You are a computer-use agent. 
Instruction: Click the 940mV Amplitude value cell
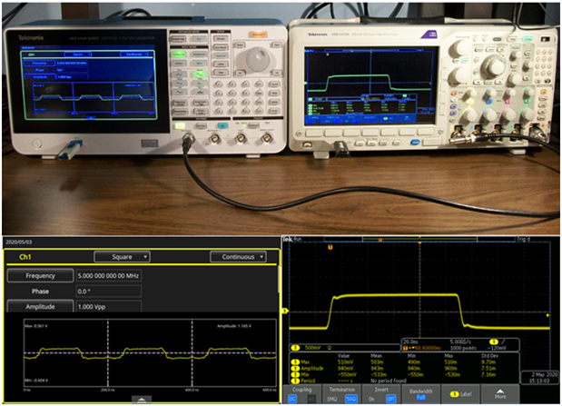(x=345, y=369)
